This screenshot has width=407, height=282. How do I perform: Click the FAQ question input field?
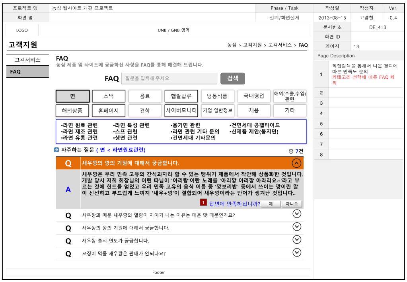(169, 78)
